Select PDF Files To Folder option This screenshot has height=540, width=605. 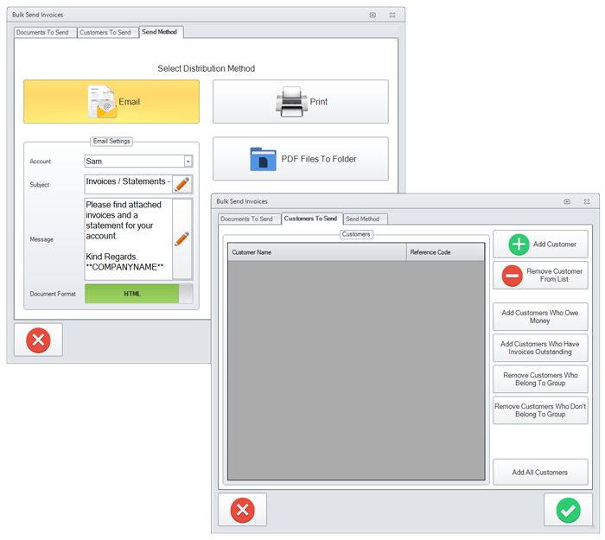300,159
